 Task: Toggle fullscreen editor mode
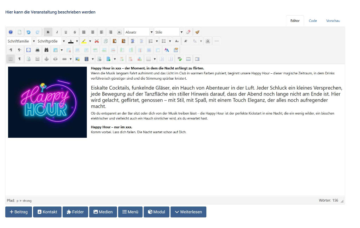point(28,50)
